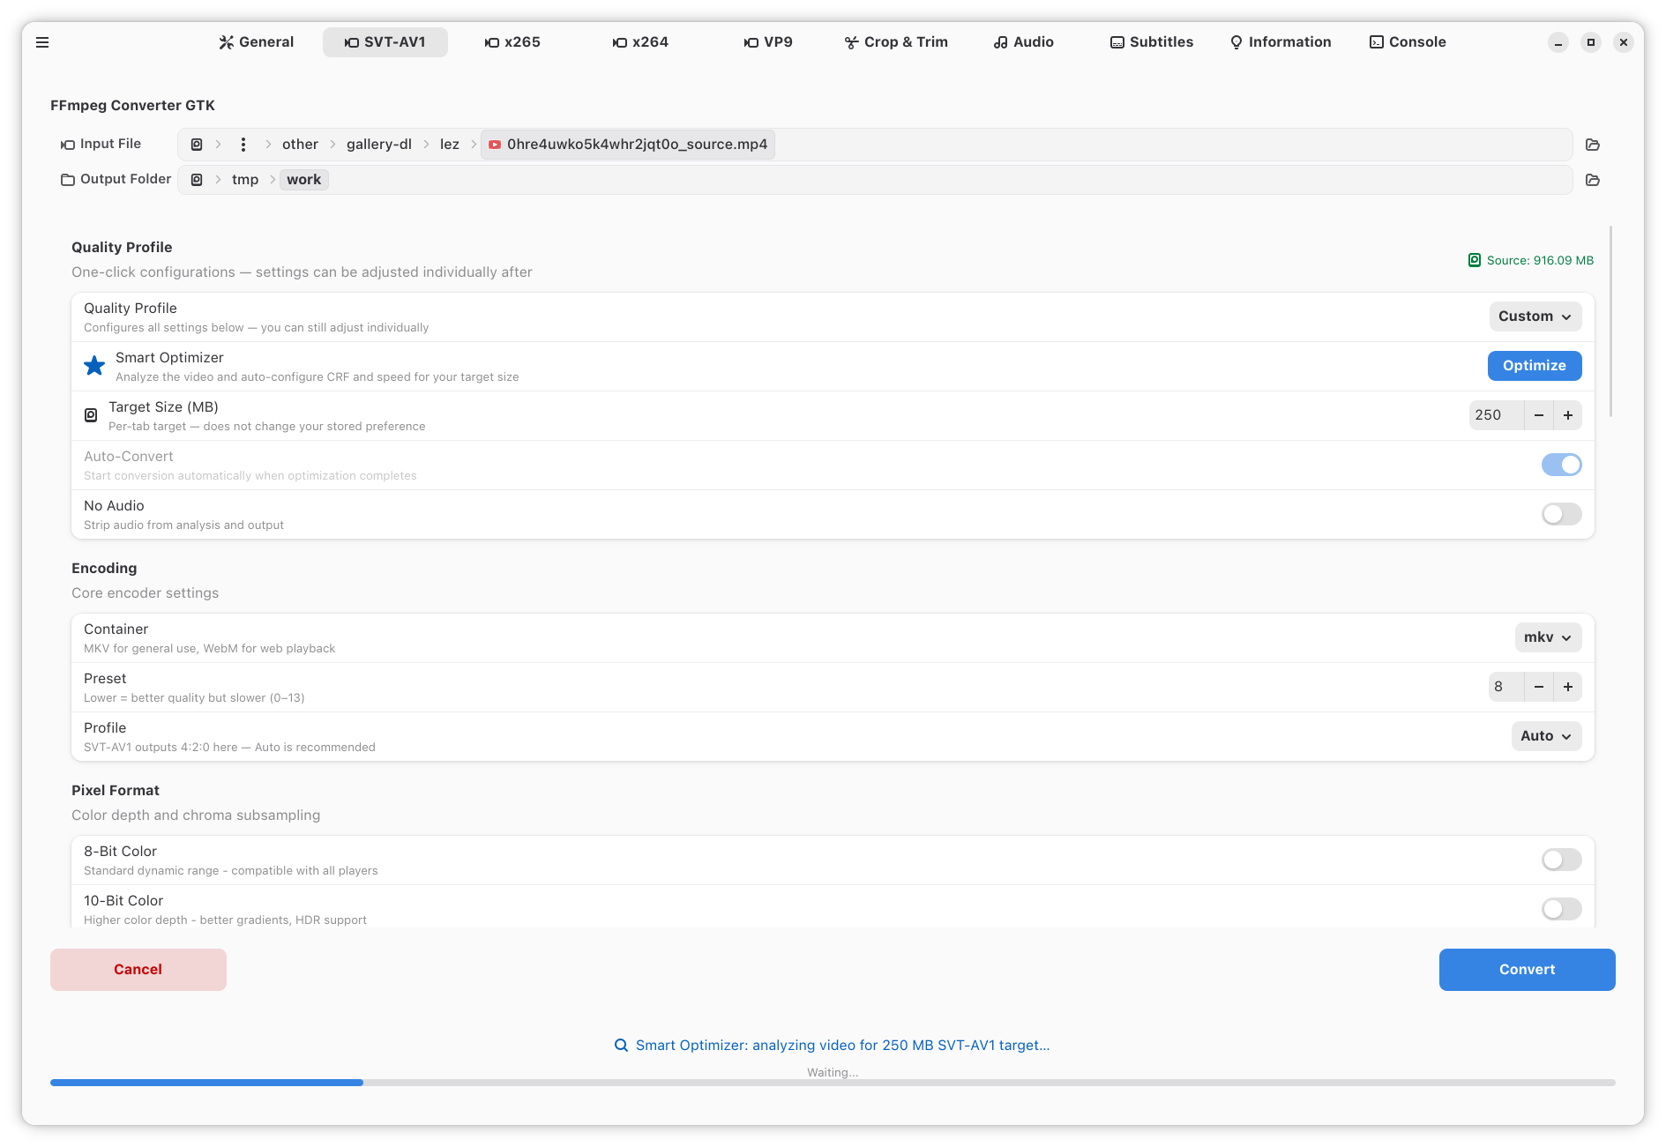Open the Crop & Trim tab
The width and height of the screenshot is (1666, 1147).
click(x=896, y=42)
